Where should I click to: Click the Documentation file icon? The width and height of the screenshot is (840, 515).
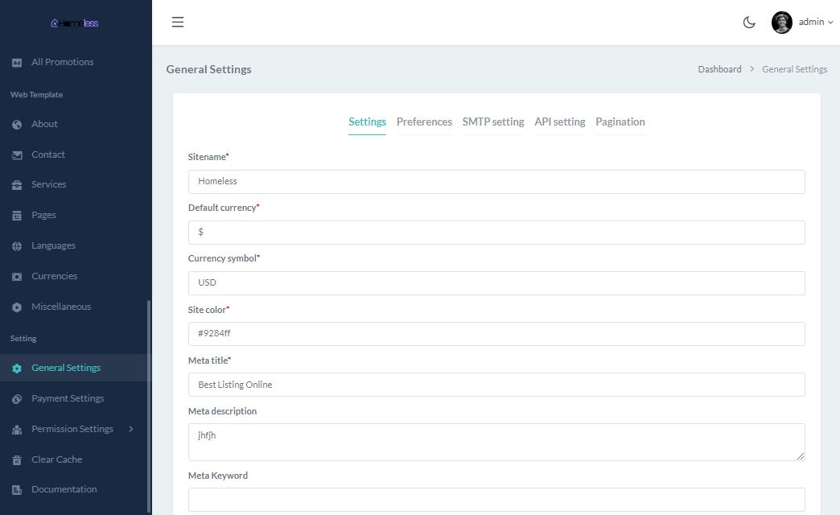[x=17, y=490]
